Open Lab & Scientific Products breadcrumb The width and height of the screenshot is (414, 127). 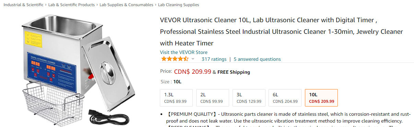click(x=71, y=5)
